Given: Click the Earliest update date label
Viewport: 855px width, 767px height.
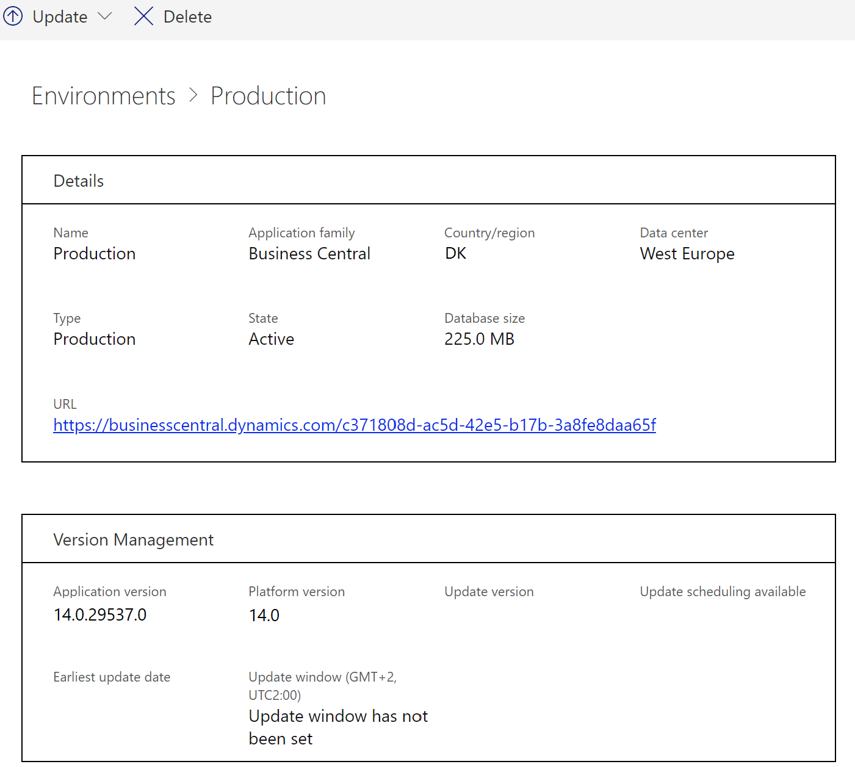Looking at the screenshot, I should click(x=112, y=677).
